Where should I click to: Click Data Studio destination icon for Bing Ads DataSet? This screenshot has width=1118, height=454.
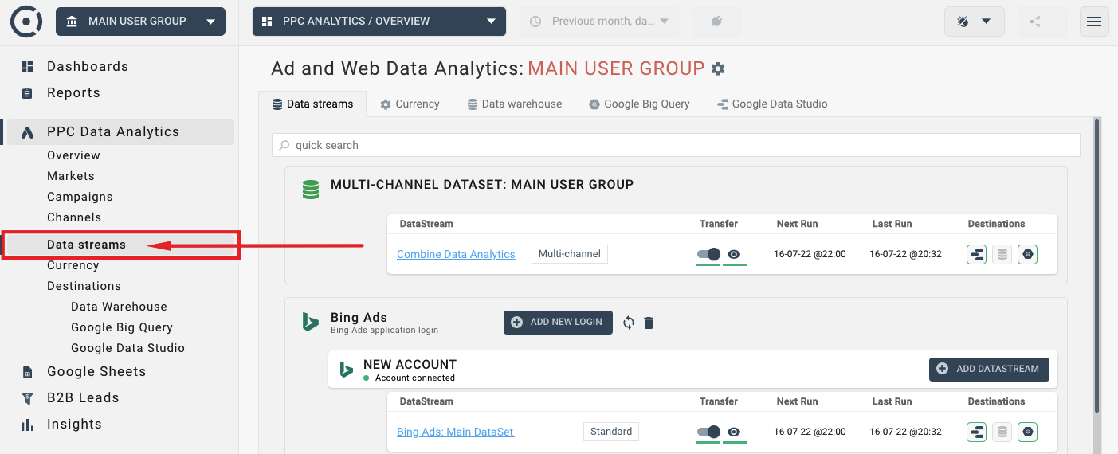977,432
